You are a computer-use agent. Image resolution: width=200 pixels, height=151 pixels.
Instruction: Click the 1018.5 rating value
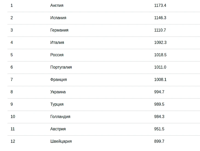(x=160, y=55)
